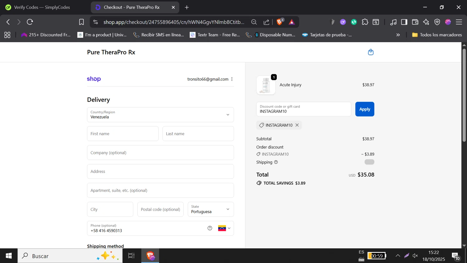Remove the INSTAGRAM10 discount tag

coord(297,125)
